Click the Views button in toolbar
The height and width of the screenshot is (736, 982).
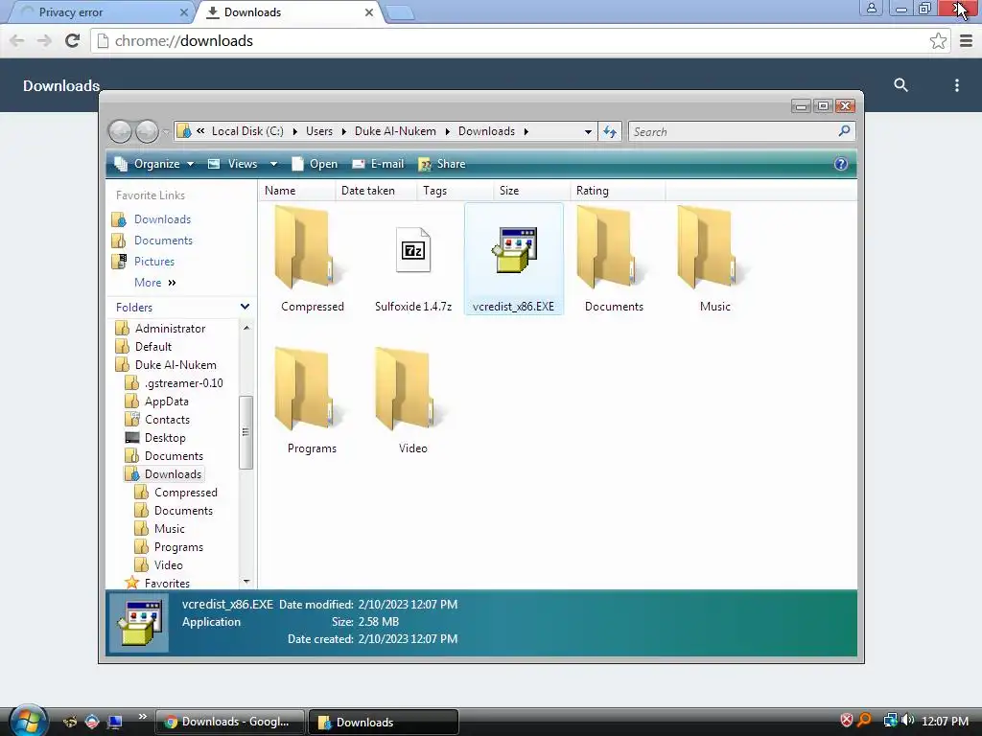[x=234, y=164]
